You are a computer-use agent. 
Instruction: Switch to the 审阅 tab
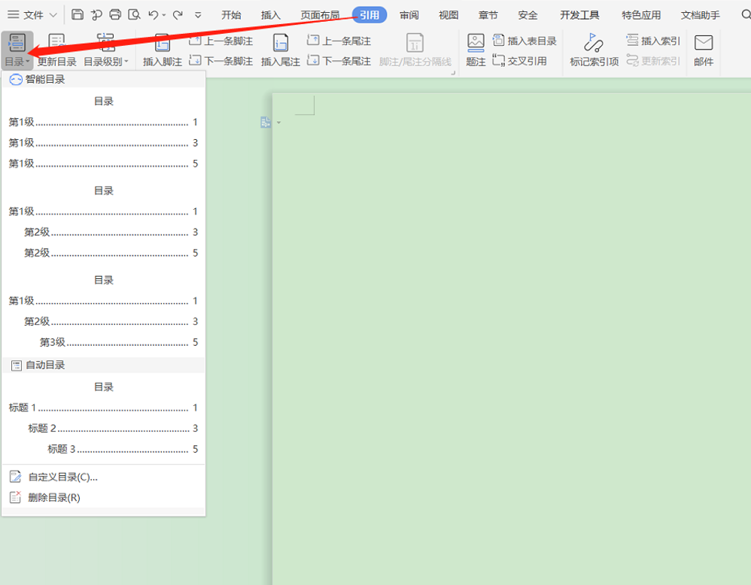pyautogui.click(x=409, y=15)
